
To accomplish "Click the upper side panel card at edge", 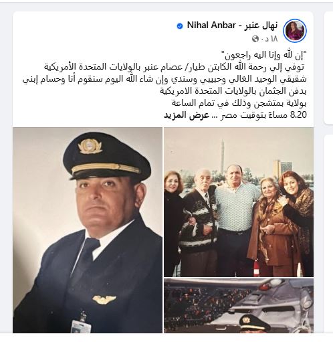I will (x=328, y=68).
